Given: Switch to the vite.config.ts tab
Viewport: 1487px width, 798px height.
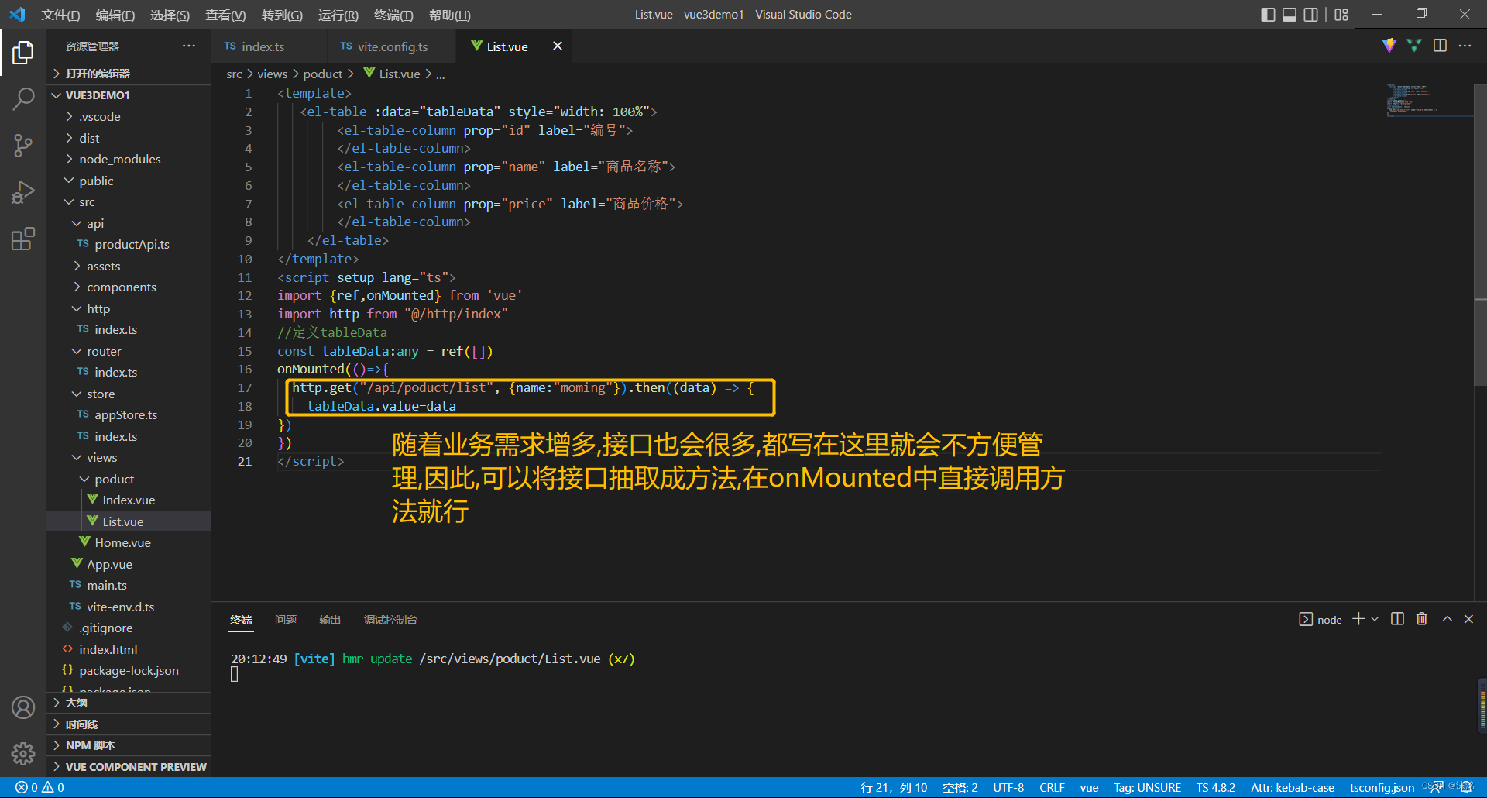Looking at the screenshot, I should [x=392, y=46].
